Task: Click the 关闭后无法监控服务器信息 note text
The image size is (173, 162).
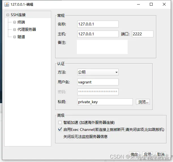Action: pyautogui.click(x=86, y=137)
